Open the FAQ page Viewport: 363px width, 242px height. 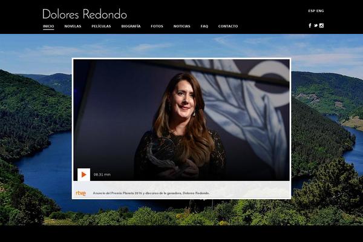tap(204, 26)
